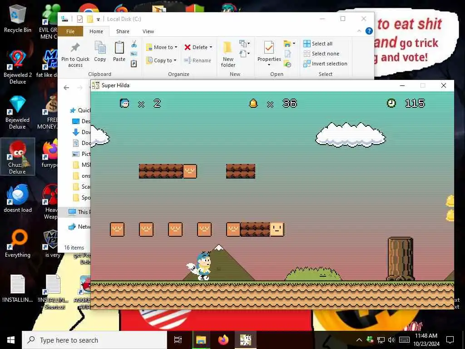This screenshot has width=465, height=349.
Task: Click the File Explorer taskbar icon
Action: click(x=201, y=340)
